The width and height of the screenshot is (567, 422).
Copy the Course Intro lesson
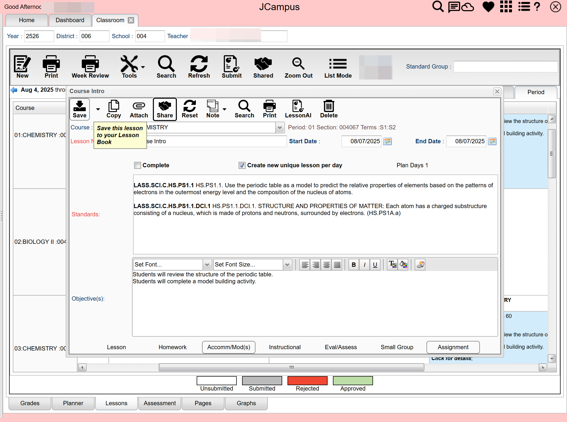tap(114, 109)
